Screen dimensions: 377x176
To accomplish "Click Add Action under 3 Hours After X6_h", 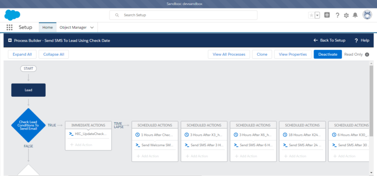I will (x=246, y=156).
